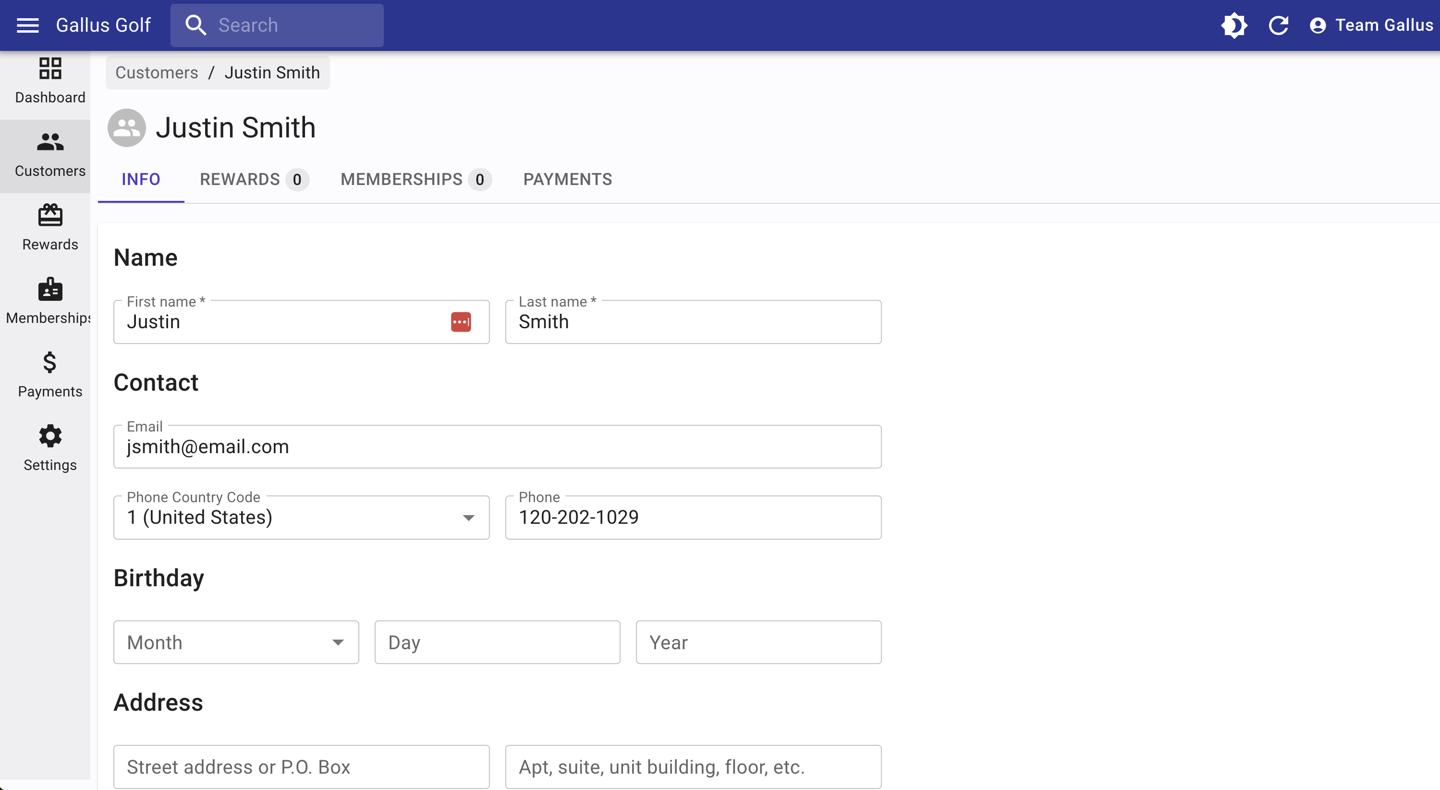Click the magnifier search icon

[195, 25]
